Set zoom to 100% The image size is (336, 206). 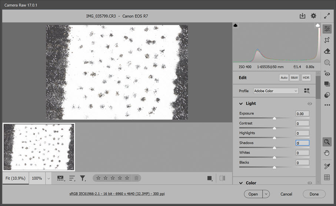pyautogui.click(x=37, y=178)
